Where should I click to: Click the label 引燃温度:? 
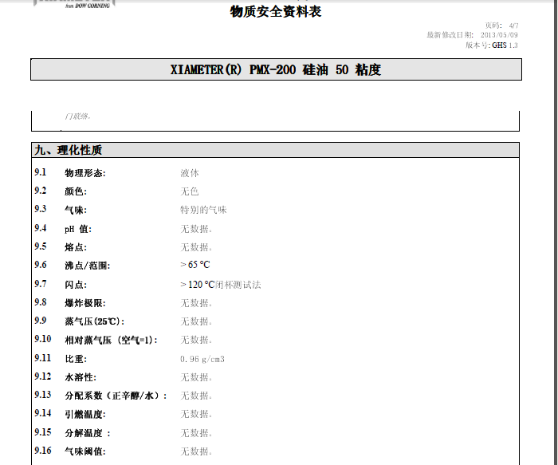pos(85,415)
